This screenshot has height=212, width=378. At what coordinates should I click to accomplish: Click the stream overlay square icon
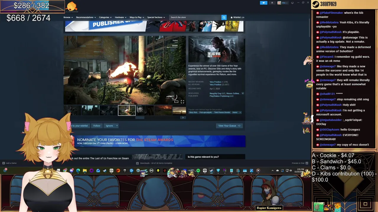[365, 204]
